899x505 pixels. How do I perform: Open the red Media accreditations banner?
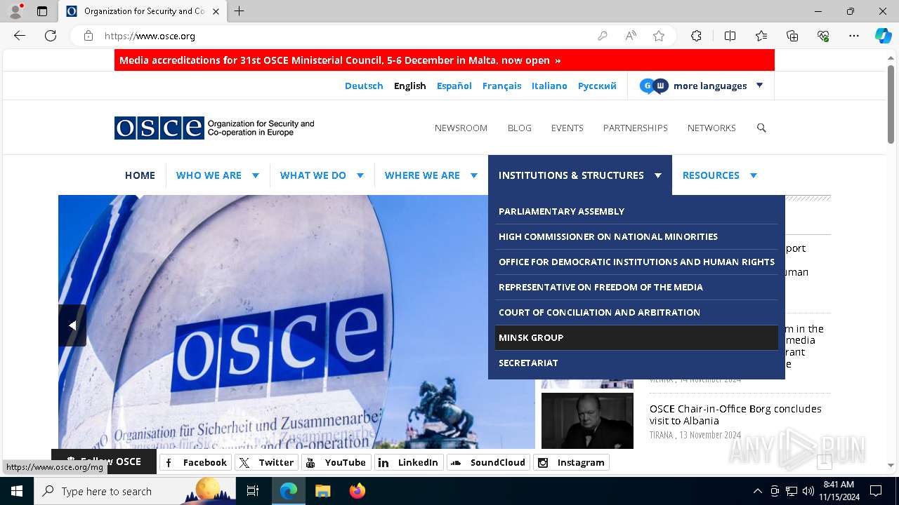click(445, 60)
